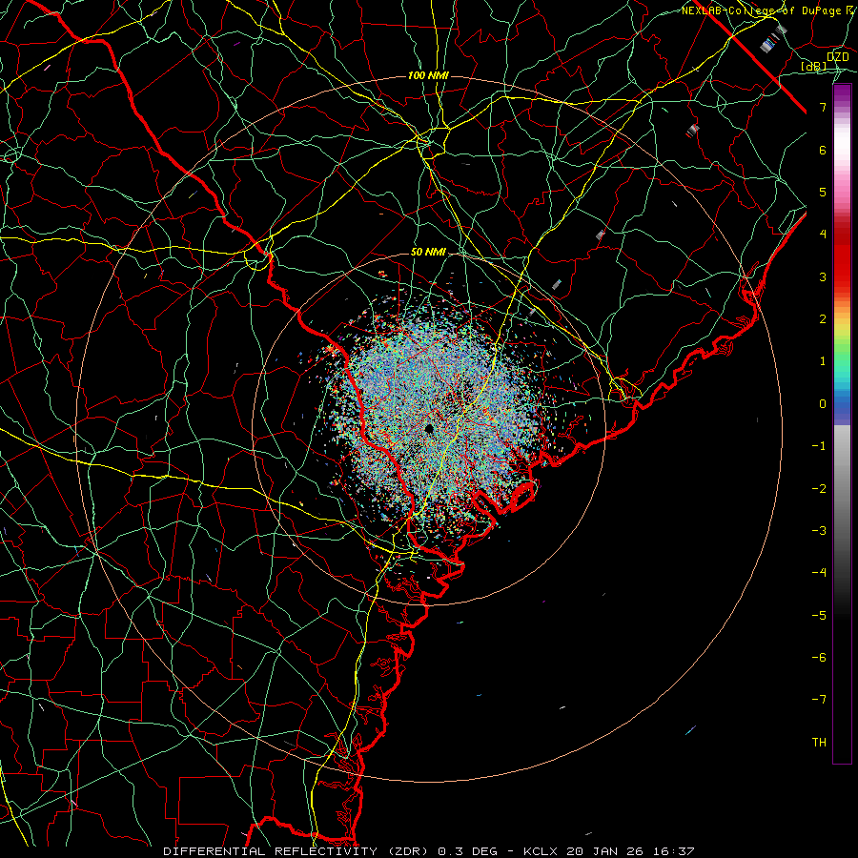Click the "50 NMI" range ring label
This screenshot has width=858, height=858.
coord(428,252)
